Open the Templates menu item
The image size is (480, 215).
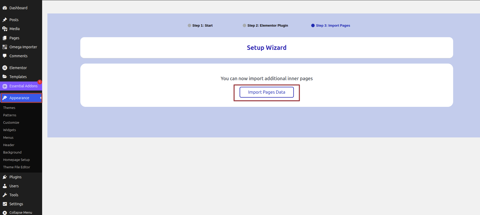(18, 77)
